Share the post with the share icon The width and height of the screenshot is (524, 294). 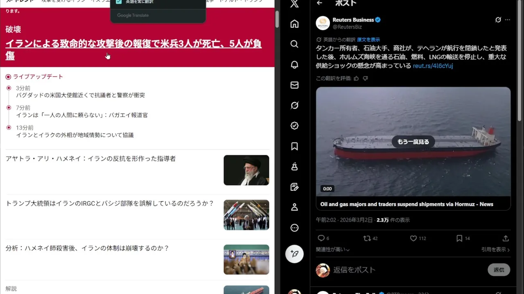coord(506,238)
